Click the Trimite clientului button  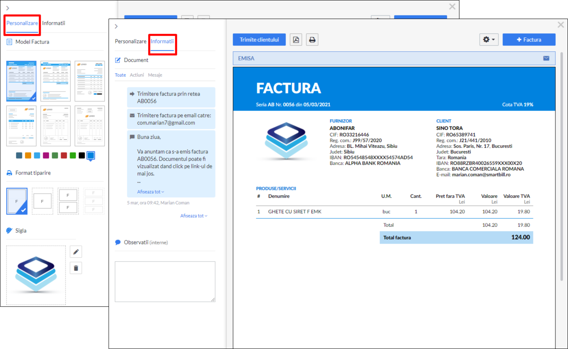pyautogui.click(x=259, y=39)
